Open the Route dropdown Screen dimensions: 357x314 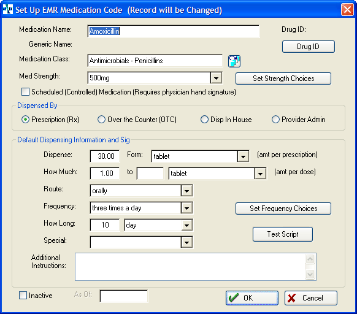[x=186, y=191]
